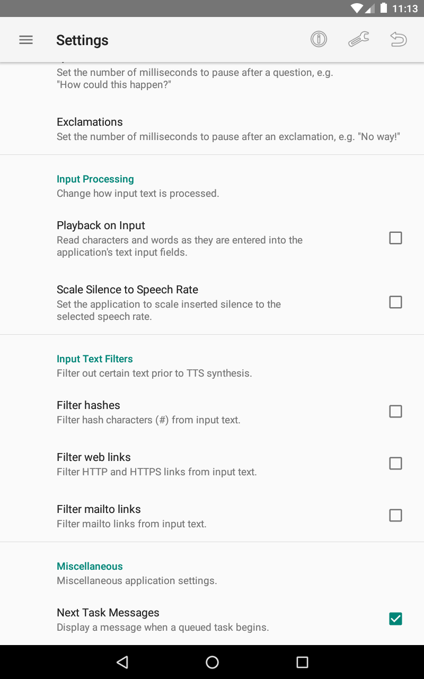424x679 pixels.
Task: Tap the battery icon in status bar
Action: tap(384, 8)
